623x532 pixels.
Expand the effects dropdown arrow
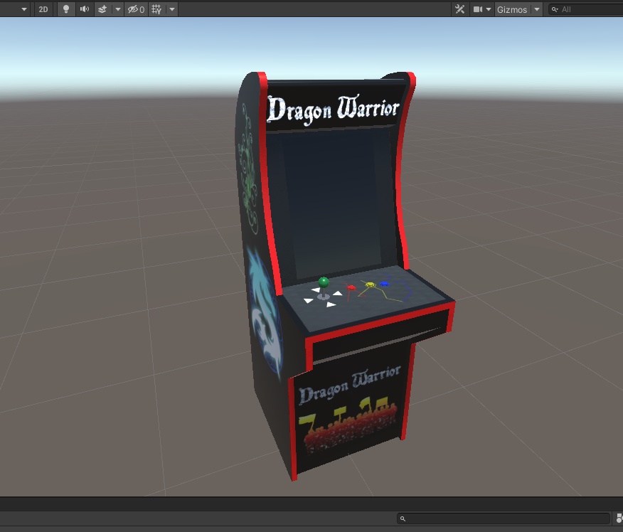[117, 9]
